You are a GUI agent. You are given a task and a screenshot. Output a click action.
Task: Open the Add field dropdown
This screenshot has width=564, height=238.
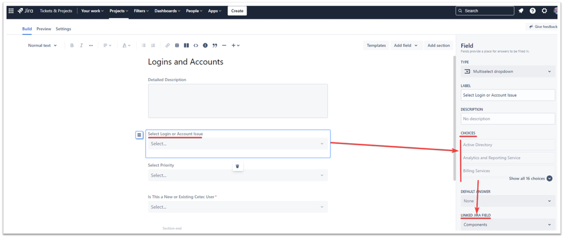click(x=406, y=45)
